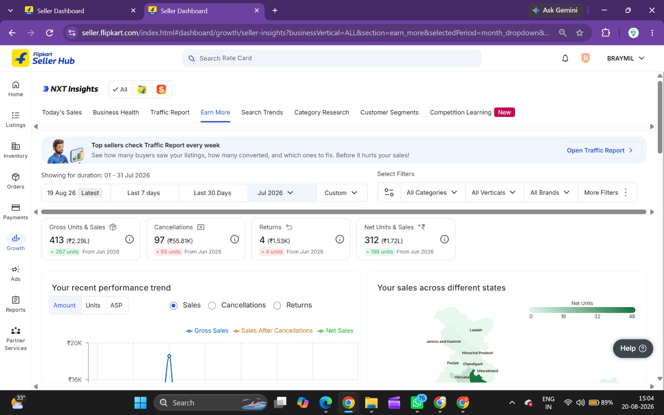The width and height of the screenshot is (664, 415).
Task: Toggle Gross Sales legend series
Action: tap(207, 331)
